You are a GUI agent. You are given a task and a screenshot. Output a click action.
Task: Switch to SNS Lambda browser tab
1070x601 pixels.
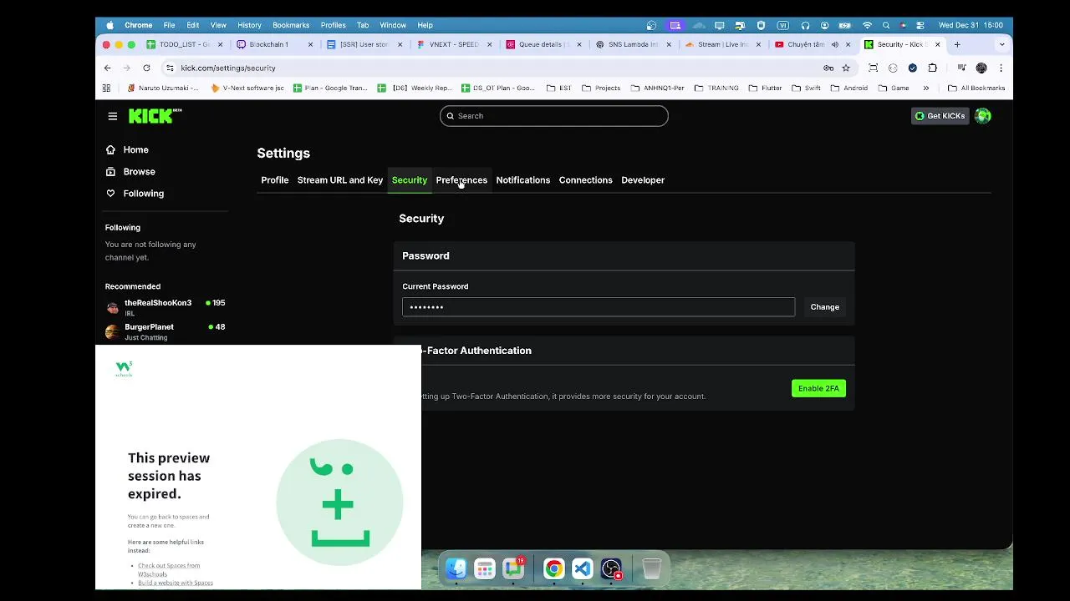pyautogui.click(x=633, y=44)
